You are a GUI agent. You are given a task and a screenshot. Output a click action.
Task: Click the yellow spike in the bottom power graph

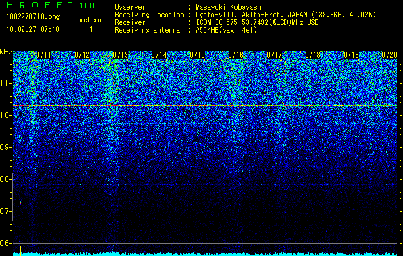21,250
